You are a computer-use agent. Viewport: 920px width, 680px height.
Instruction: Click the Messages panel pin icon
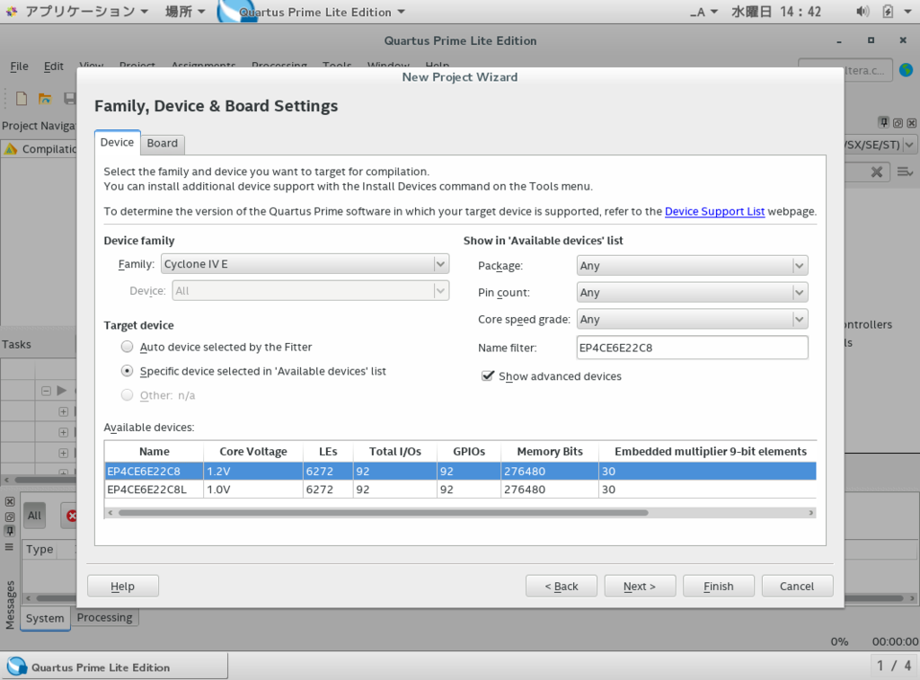pos(9,531)
